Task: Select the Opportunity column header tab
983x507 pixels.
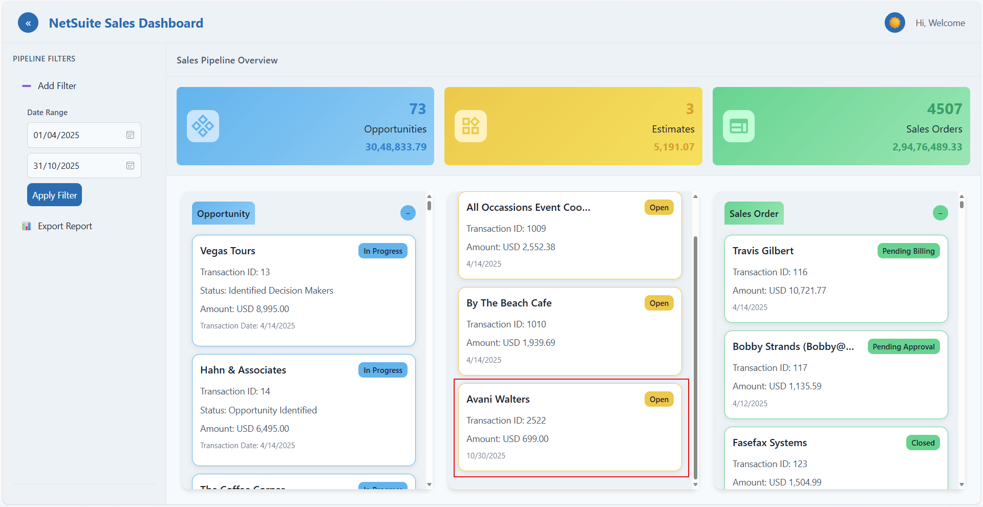Action: [x=223, y=214]
